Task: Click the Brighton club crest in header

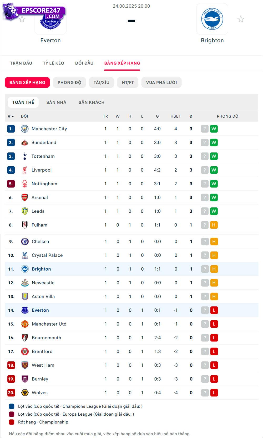Action: click(212, 19)
